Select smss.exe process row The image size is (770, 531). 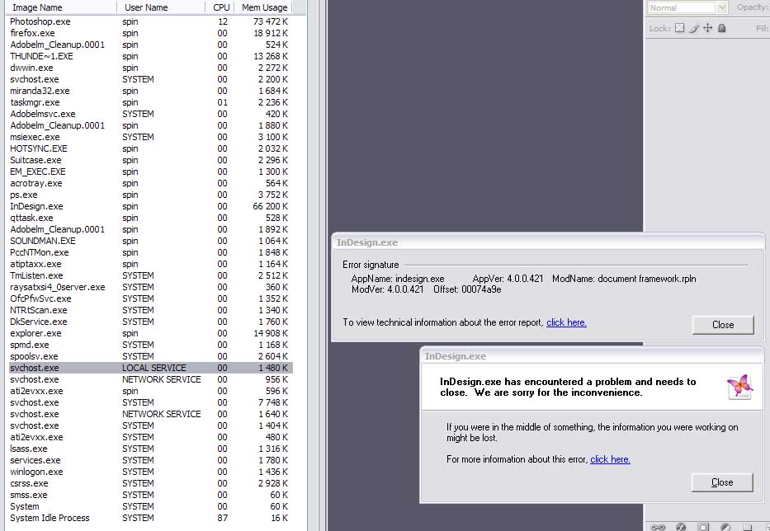pos(151,495)
